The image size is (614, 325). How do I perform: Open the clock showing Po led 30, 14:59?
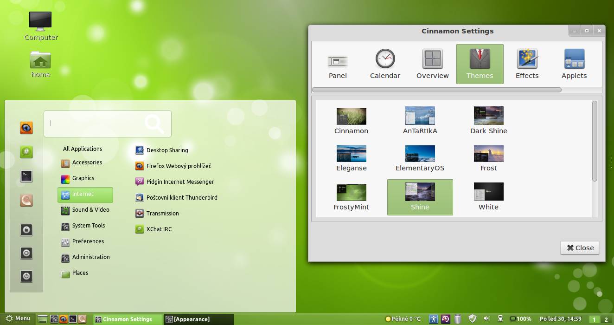(560, 319)
